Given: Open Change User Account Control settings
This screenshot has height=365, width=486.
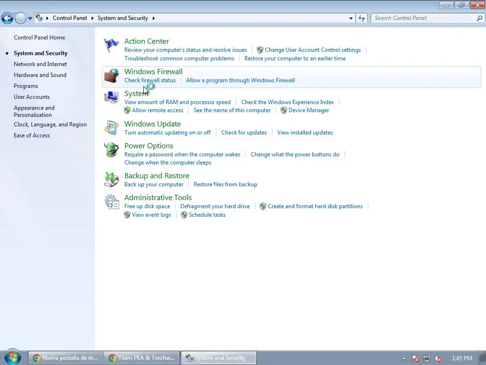Looking at the screenshot, I should [x=313, y=49].
